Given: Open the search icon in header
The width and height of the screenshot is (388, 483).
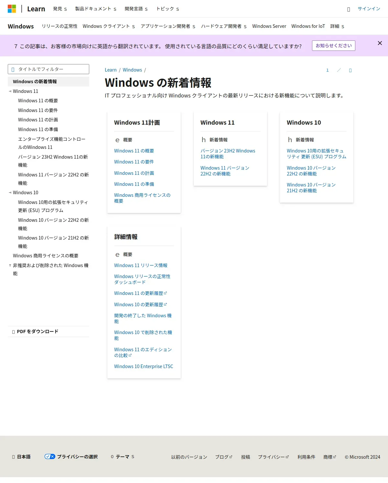Looking at the screenshot, I should (x=349, y=9).
